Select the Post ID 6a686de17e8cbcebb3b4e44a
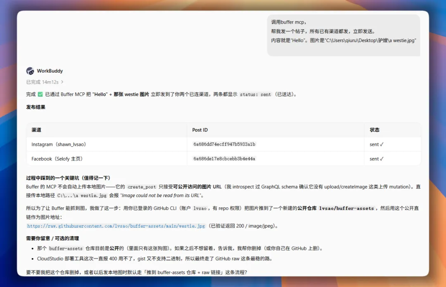Screen dimensions: 446x287 (x=224, y=159)
